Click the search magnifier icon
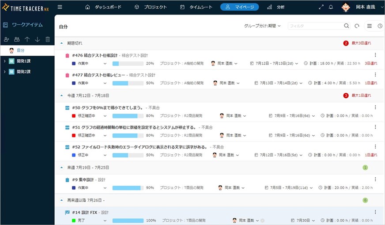Viewport: 385px width, 225px height. click(x=347, y=26)
